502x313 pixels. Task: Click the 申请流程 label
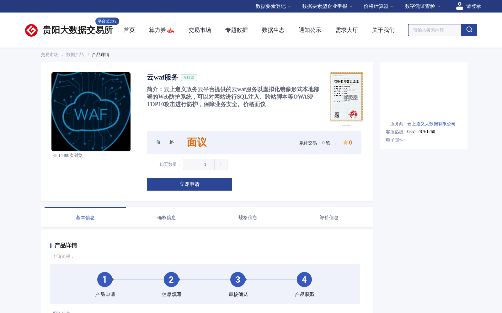click(x=63, y=256)
